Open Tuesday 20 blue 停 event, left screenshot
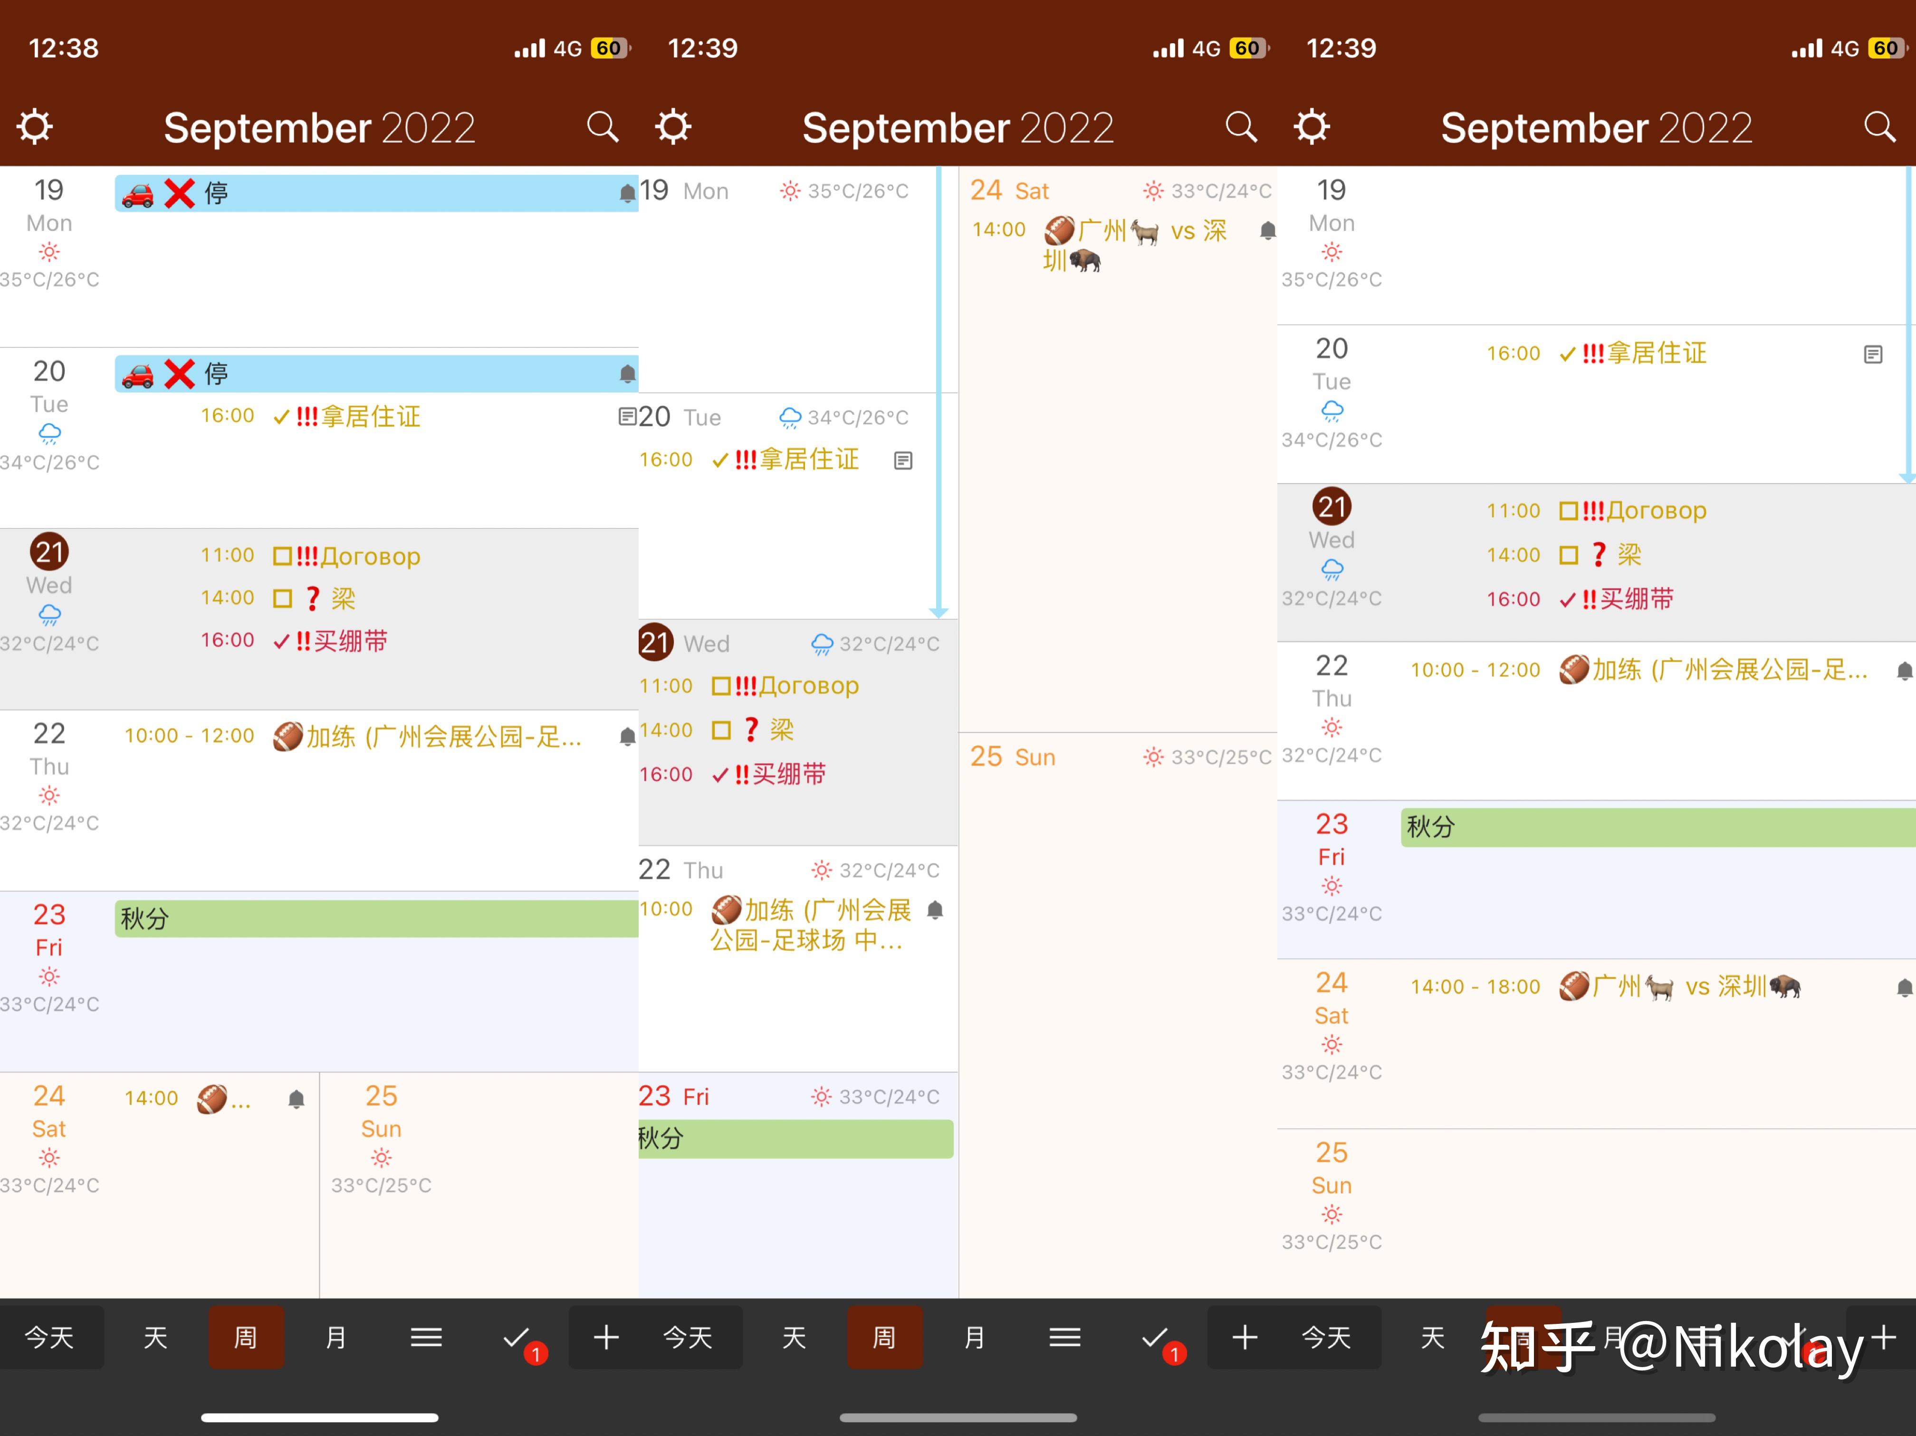 tap(377, 373)
